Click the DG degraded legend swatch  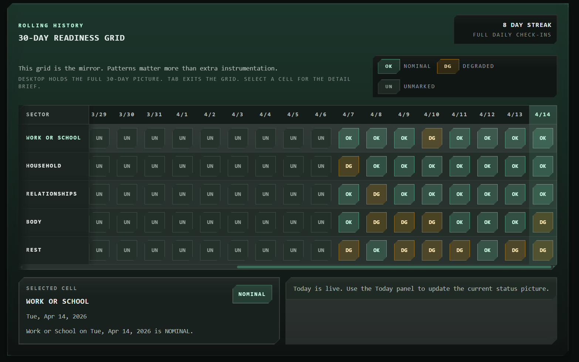pyautogui.click(x=447, y=66)
